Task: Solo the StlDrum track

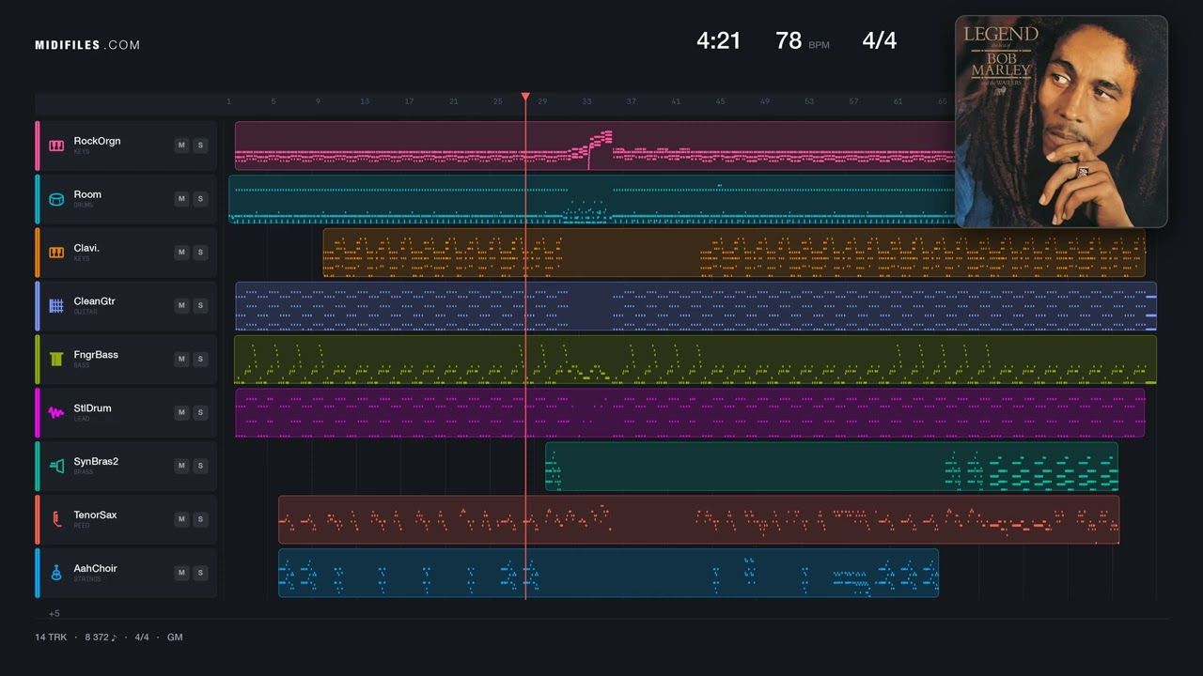Action: (x=200, y=413)
